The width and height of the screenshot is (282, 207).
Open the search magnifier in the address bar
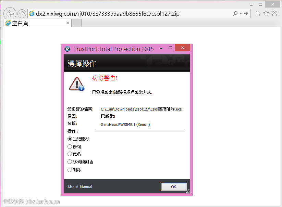click(x=235, y=13)
